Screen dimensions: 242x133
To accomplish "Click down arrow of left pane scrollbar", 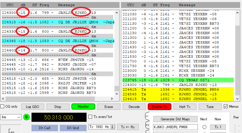I will click(x=117, y=94).
